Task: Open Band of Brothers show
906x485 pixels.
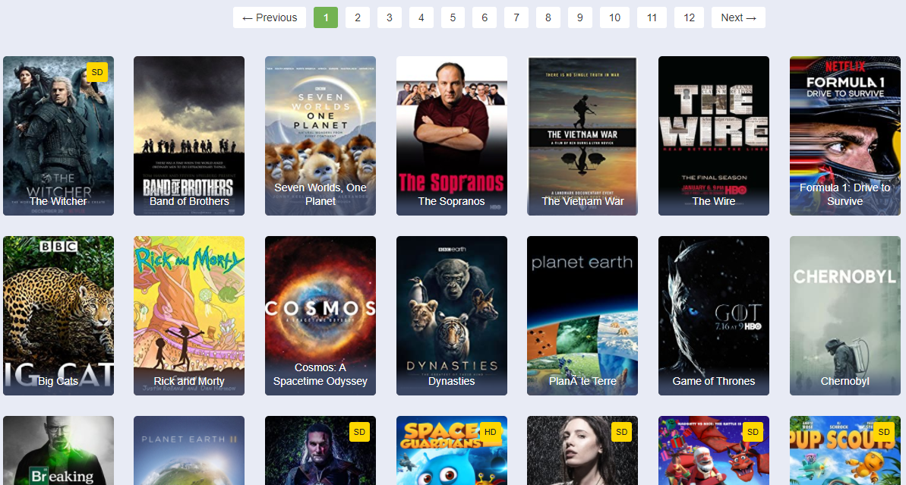Action: click(189, 137)
